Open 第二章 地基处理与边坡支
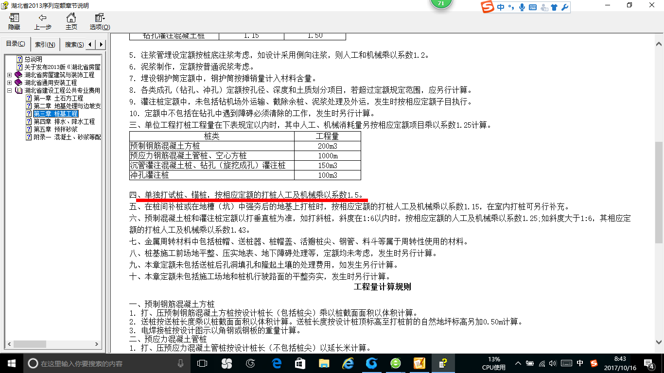Image resolution: width=664 pixels, height=373 pixels. click(67, 106)
